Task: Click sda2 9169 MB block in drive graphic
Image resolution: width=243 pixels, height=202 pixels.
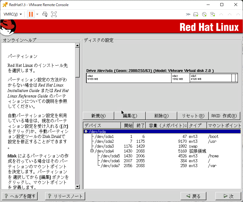Action: coord(129,78)
